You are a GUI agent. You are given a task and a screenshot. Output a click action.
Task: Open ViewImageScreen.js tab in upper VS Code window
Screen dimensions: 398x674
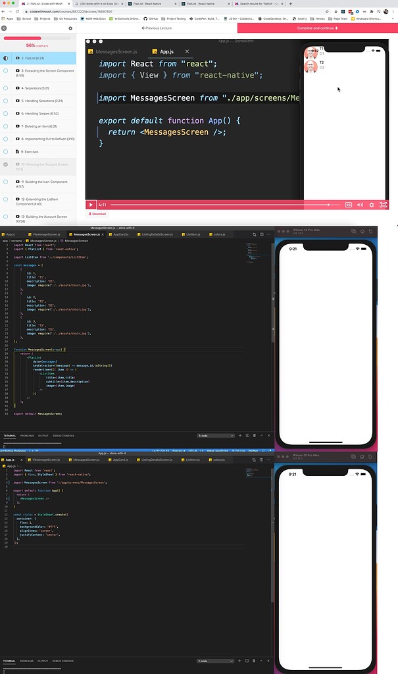pos(44,235)
